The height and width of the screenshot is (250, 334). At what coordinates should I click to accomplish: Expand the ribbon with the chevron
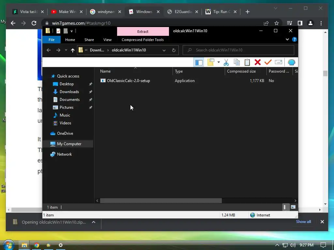tap(287, 39)
